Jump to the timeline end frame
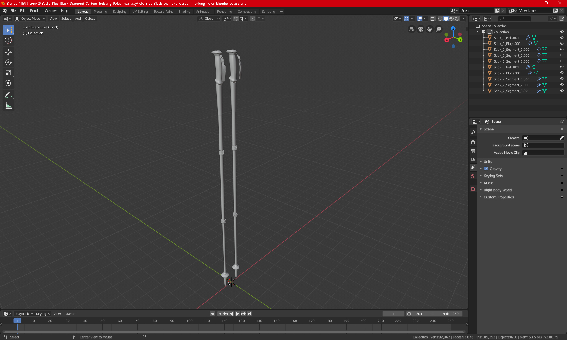This screenshot has height=340, width=567. pos(250,314)
